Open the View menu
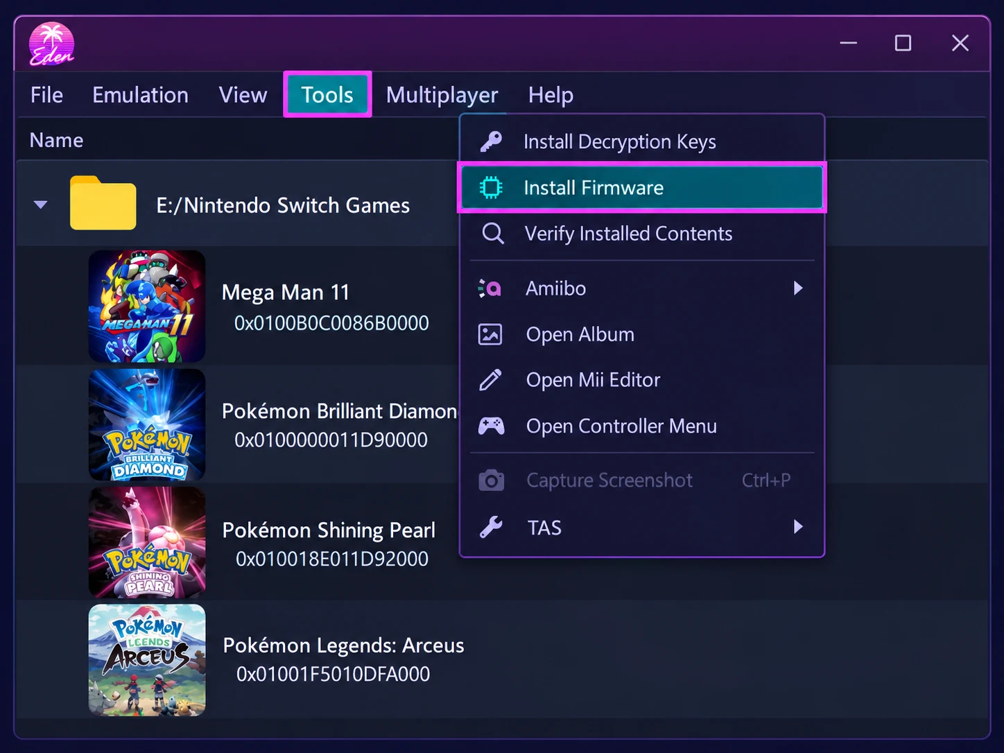Image resolution: width=1004 pixels, height=753 pixels. (x=243, y=95)
